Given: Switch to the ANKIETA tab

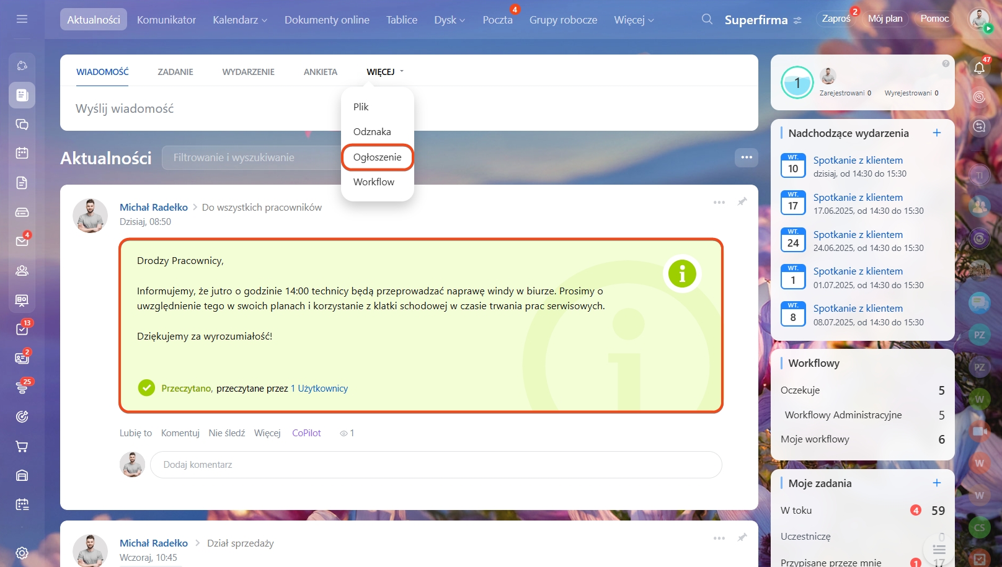Looking at the screenshot, I should coord(321,72).
